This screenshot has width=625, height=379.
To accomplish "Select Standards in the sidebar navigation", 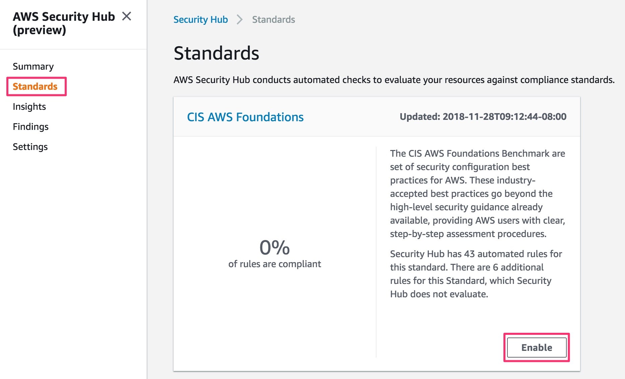I will coord(35,86).
